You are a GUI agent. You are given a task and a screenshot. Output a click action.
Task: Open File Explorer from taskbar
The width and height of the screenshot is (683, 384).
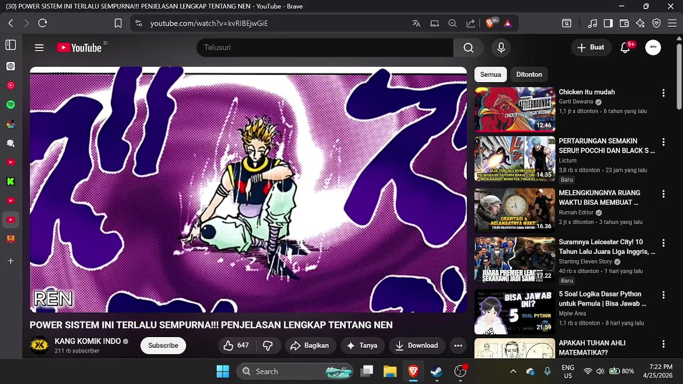tap(390, 371)
